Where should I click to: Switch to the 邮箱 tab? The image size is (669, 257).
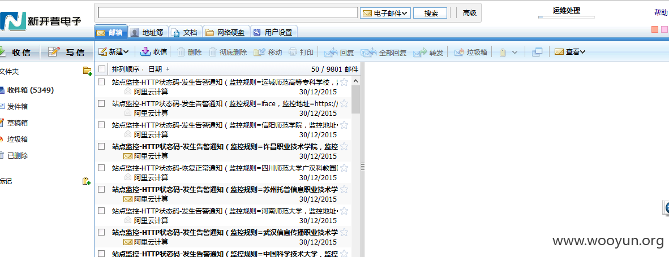110,32
